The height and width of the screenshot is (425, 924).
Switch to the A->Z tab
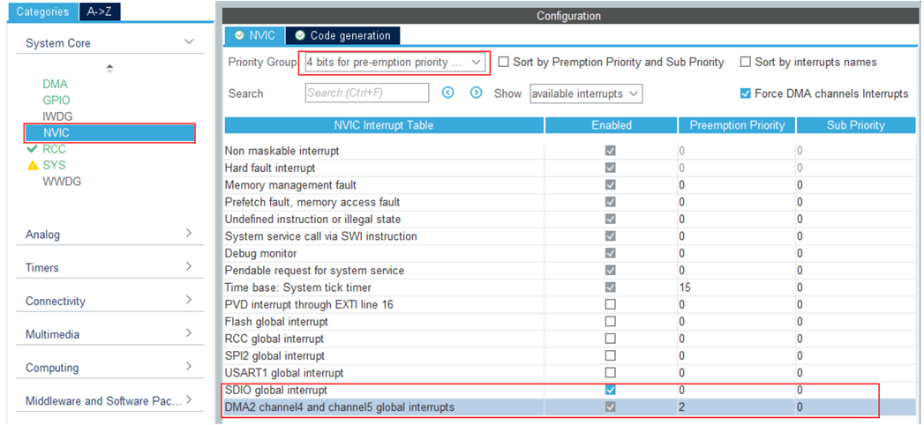99,11
